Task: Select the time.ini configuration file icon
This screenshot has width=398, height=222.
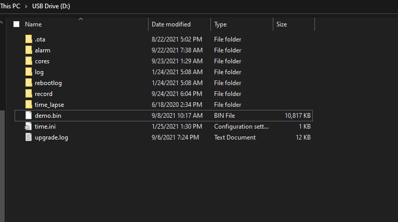Action: [29, 127]
